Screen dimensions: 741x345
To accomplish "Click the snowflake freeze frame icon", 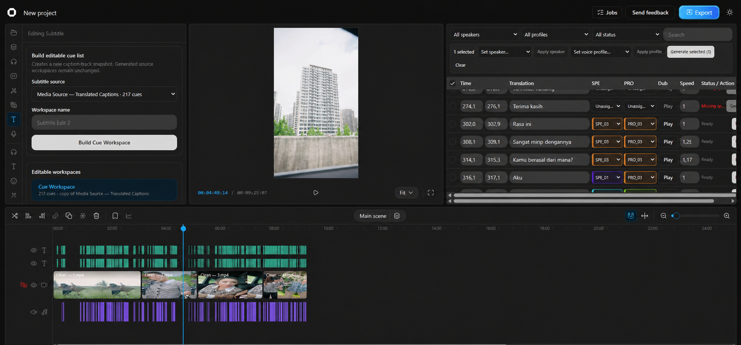I will pos(83,216).
